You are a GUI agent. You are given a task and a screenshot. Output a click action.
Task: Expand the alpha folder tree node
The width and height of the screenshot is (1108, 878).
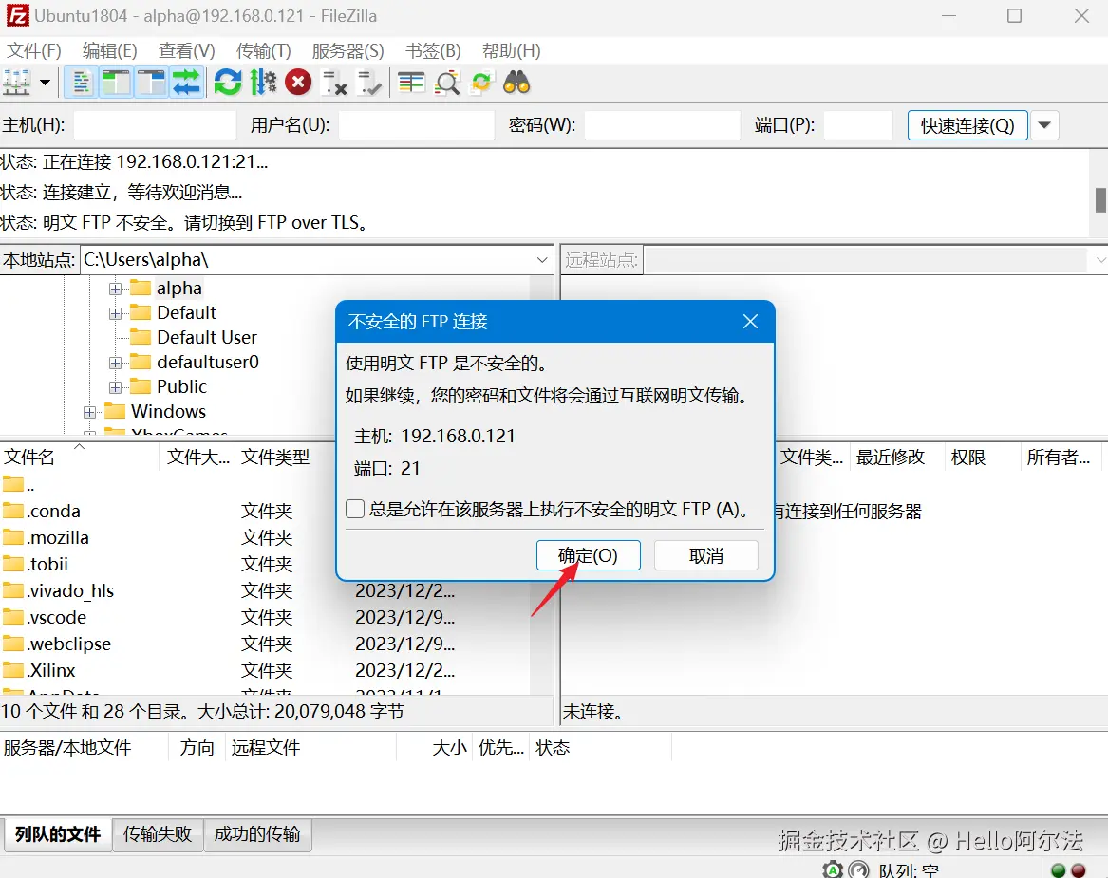[115, 289]
